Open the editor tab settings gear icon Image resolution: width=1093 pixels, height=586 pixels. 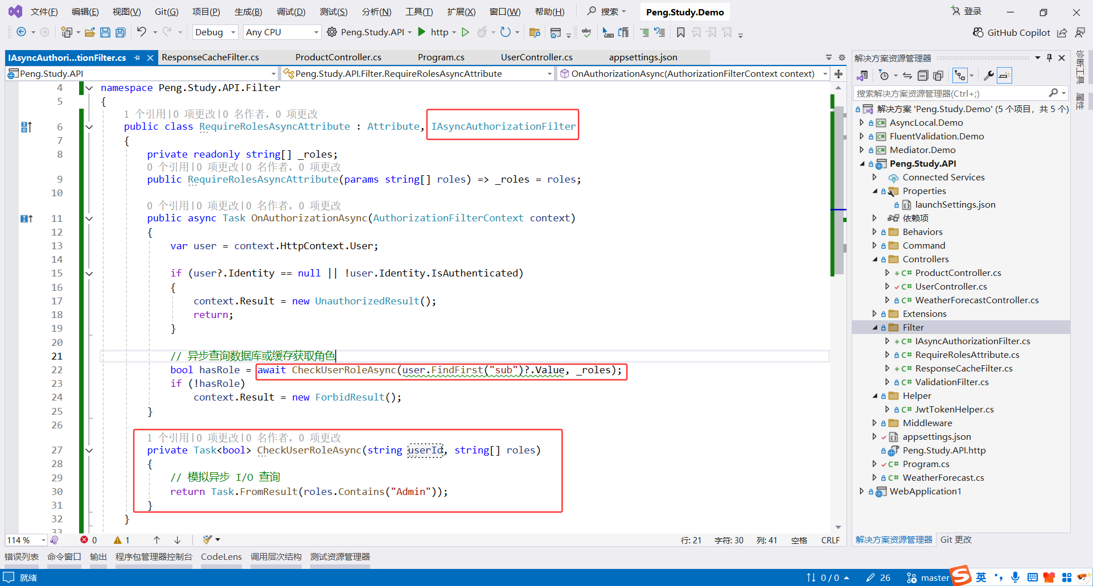842,57
